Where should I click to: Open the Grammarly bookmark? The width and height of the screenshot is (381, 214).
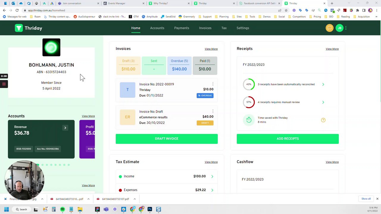click(187, 17)
